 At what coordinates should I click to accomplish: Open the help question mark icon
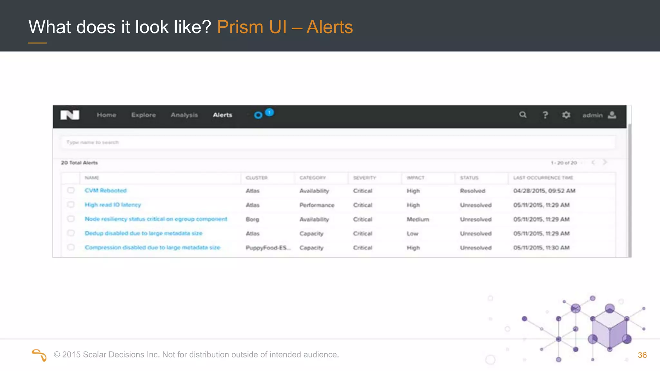click(545, 115)
